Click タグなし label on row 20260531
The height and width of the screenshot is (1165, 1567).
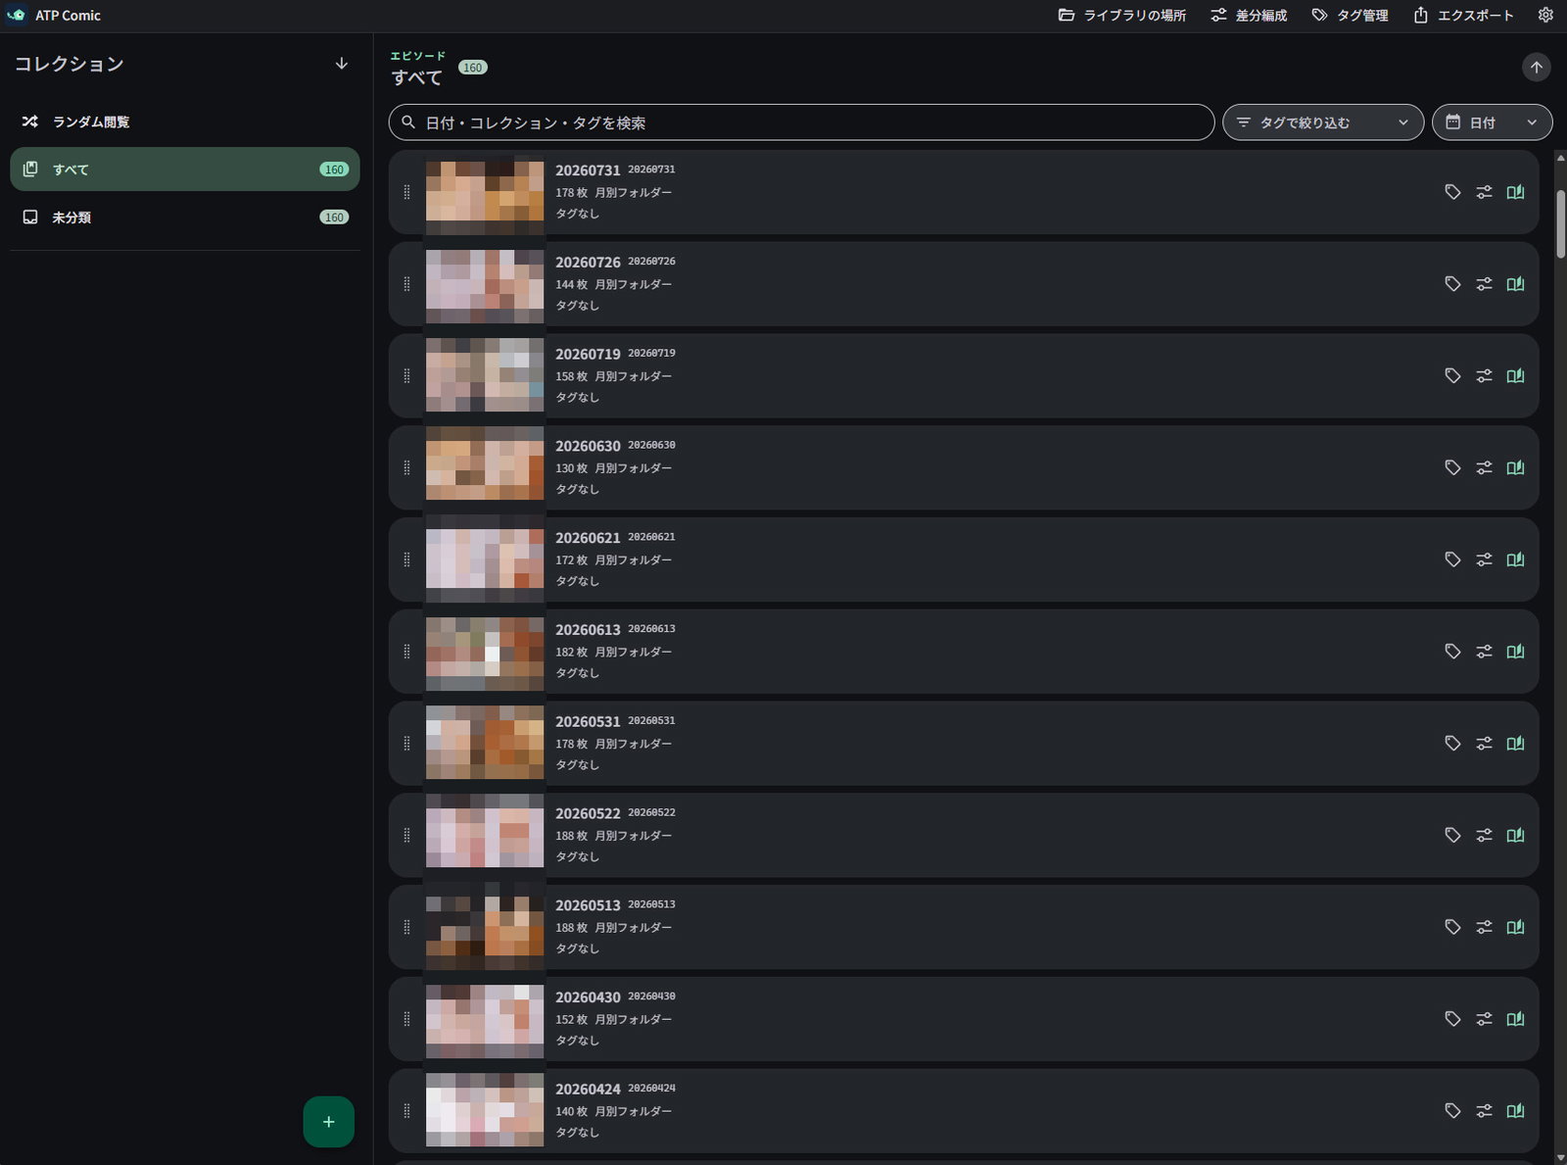(577, 765)
